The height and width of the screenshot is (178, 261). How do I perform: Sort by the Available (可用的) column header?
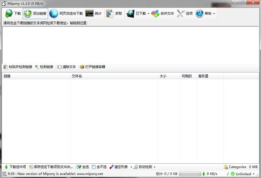[x=188, y=76]
